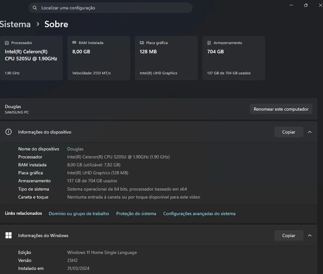Open Domínio ou grupo de trabalho link
The image size is (323, 274).
(79, 214)
